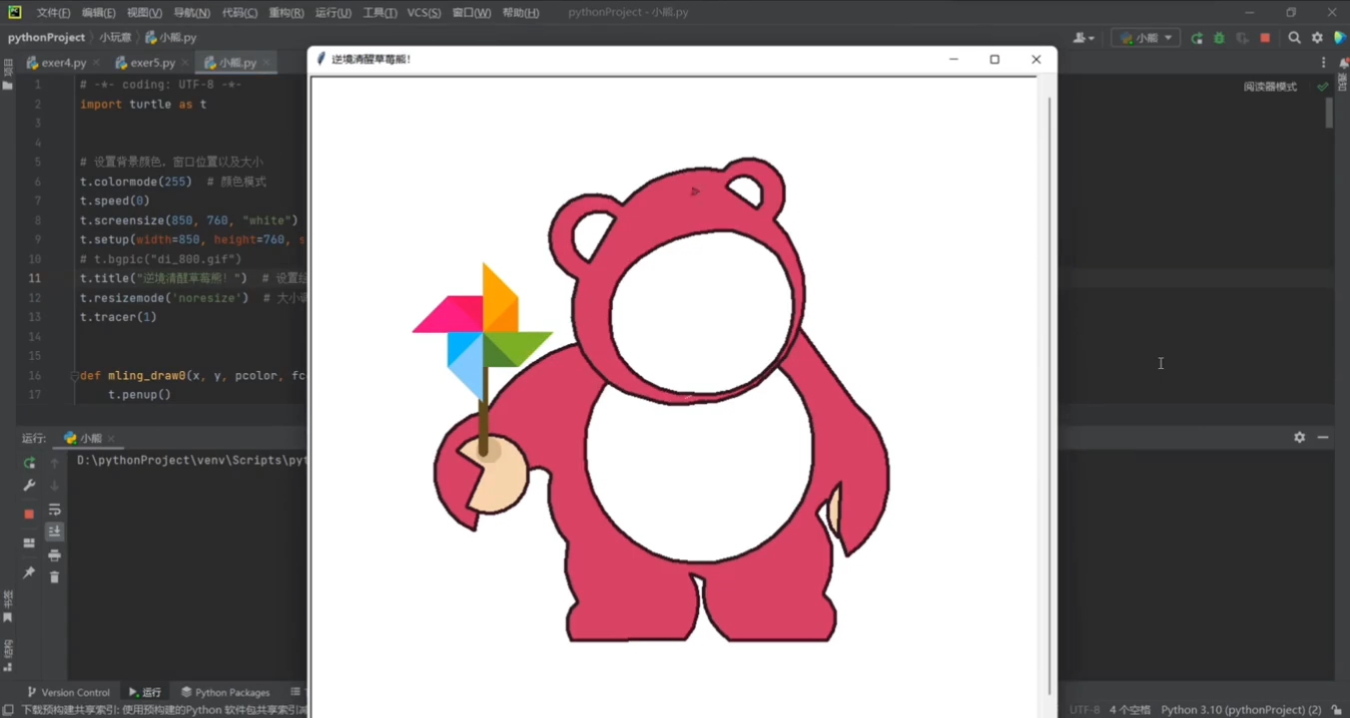The image size is (1350, 718).
Task: Click 小玩意 folder in the breadcrumb
Action: pyautogui.click(x=115, y=37)
